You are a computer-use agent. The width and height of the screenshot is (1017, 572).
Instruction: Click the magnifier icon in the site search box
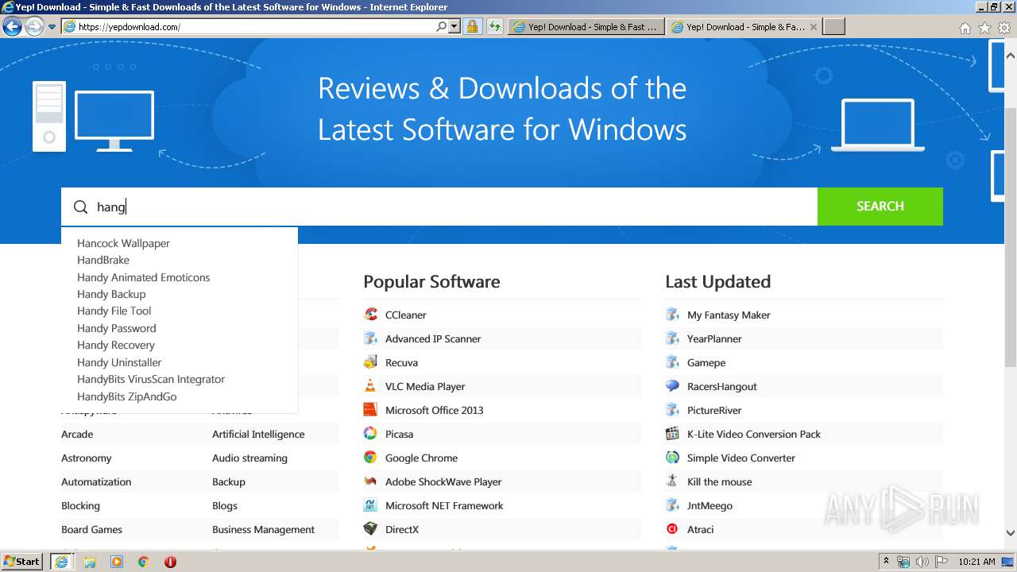coord(80,207)
